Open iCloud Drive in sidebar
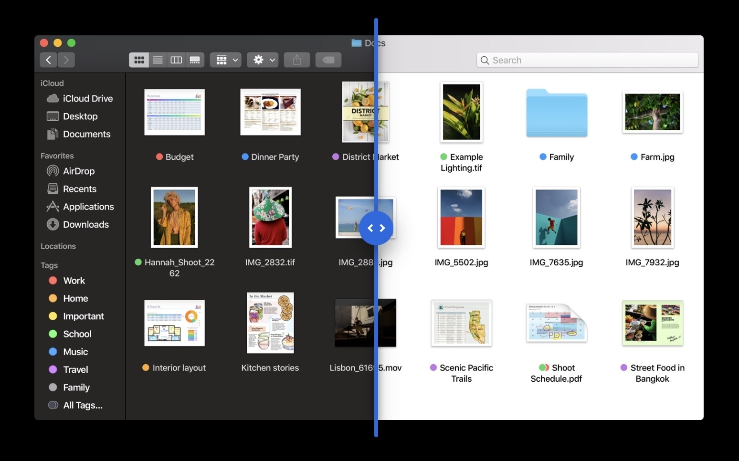 87,98
